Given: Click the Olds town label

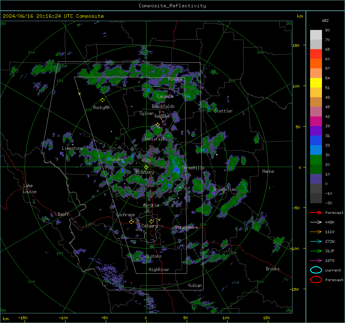Looking at the screenshot, I should 146,160.
